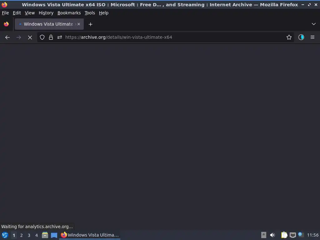This screenshot has height=240, width=320.
Task: Focus Firefox window in taskbar
Action: pyautogui.click(x=90, y=235)
